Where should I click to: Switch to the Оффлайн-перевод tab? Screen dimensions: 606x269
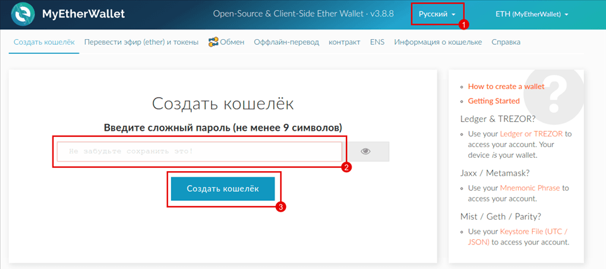(287, 42)
